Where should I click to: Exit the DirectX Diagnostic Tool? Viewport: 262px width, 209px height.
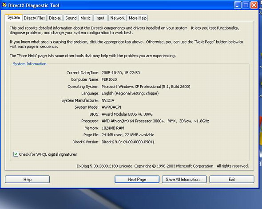[232, 179]
